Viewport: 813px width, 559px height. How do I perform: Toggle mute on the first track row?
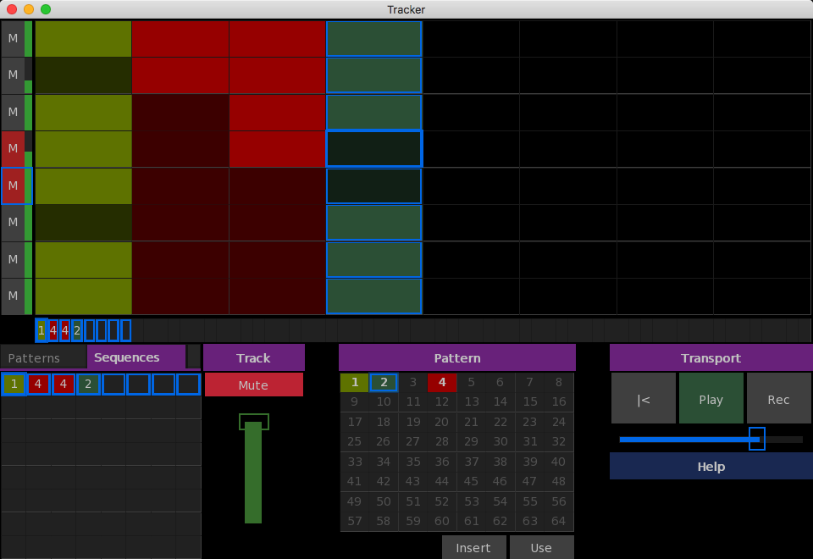(x=13, y=38)
